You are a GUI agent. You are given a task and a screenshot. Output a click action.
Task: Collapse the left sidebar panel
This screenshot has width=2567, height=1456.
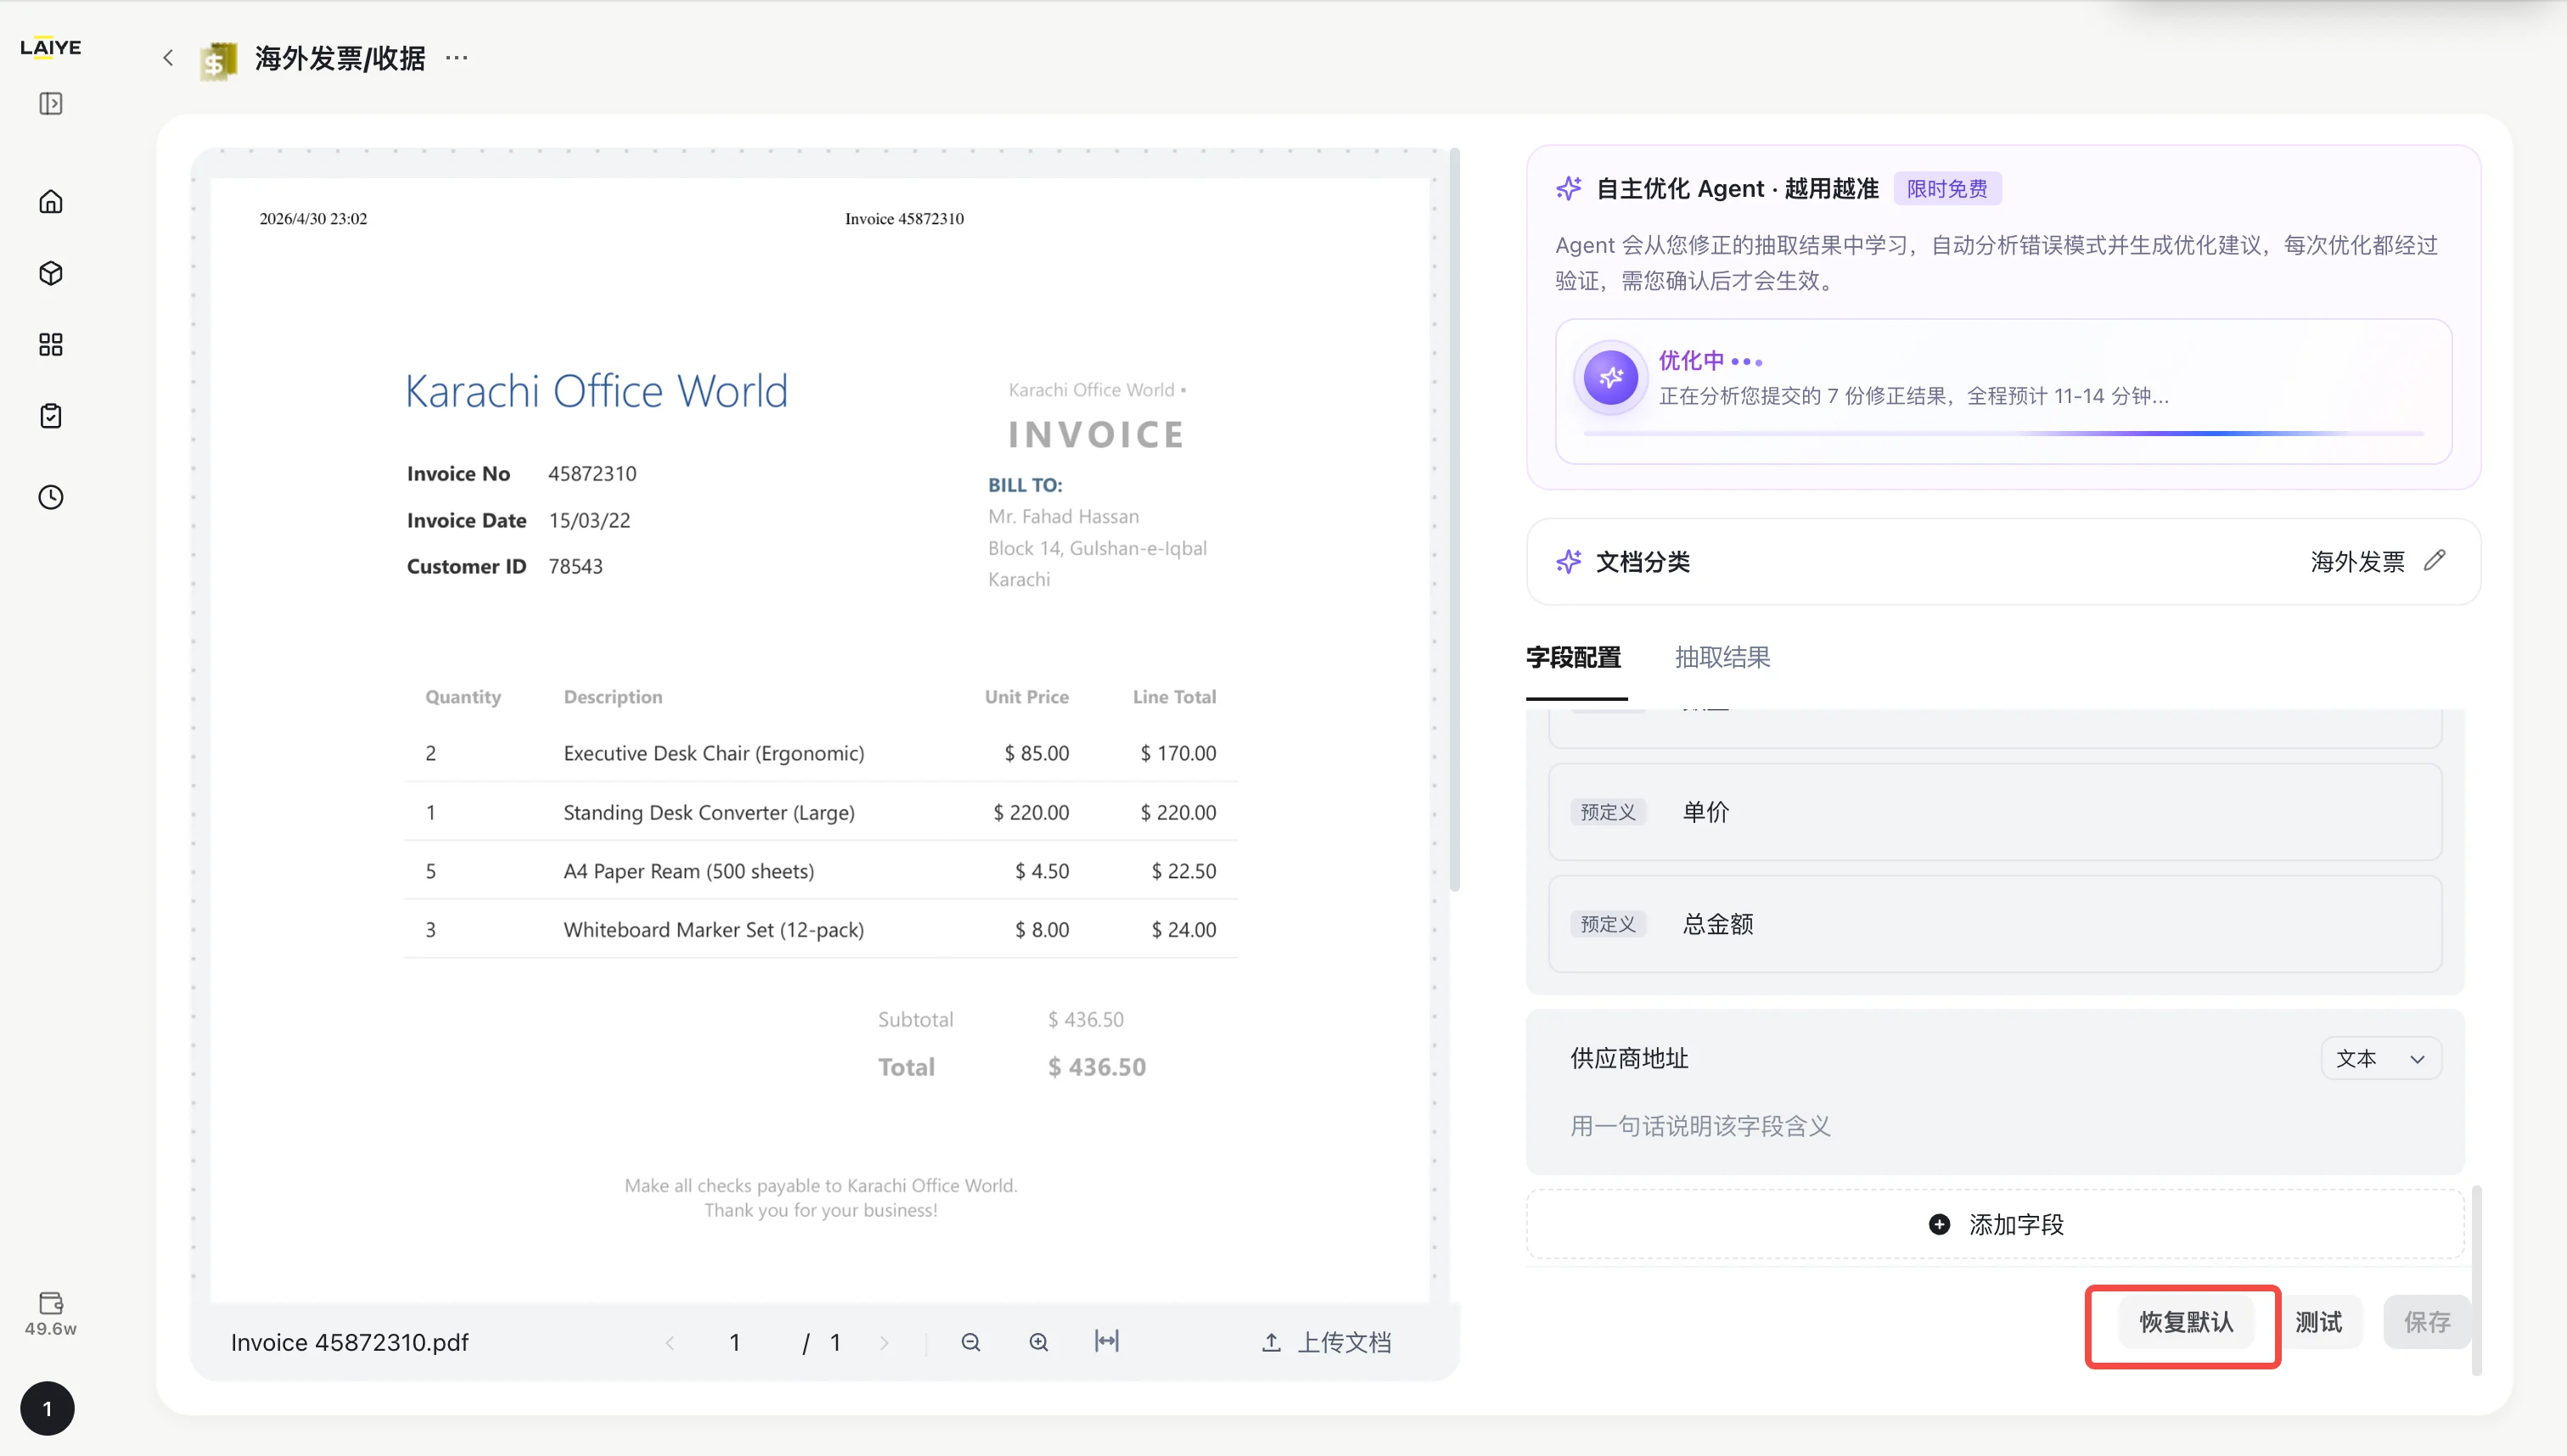(x=51, y=104)
